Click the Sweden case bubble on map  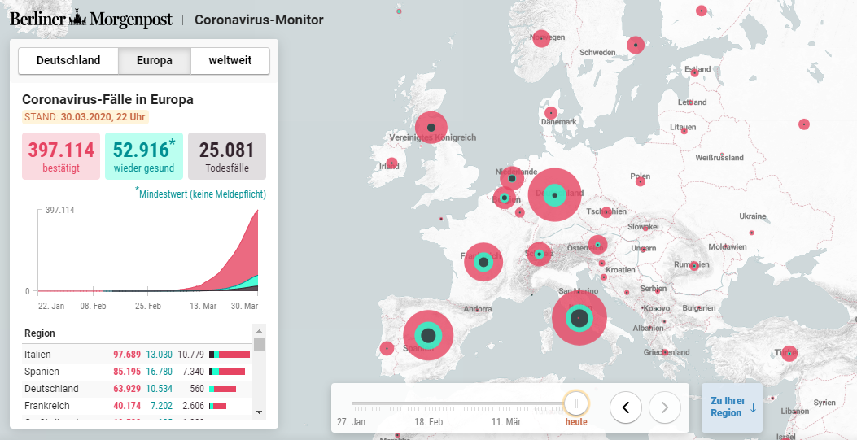pyautogui.click(x=635, y=45)
